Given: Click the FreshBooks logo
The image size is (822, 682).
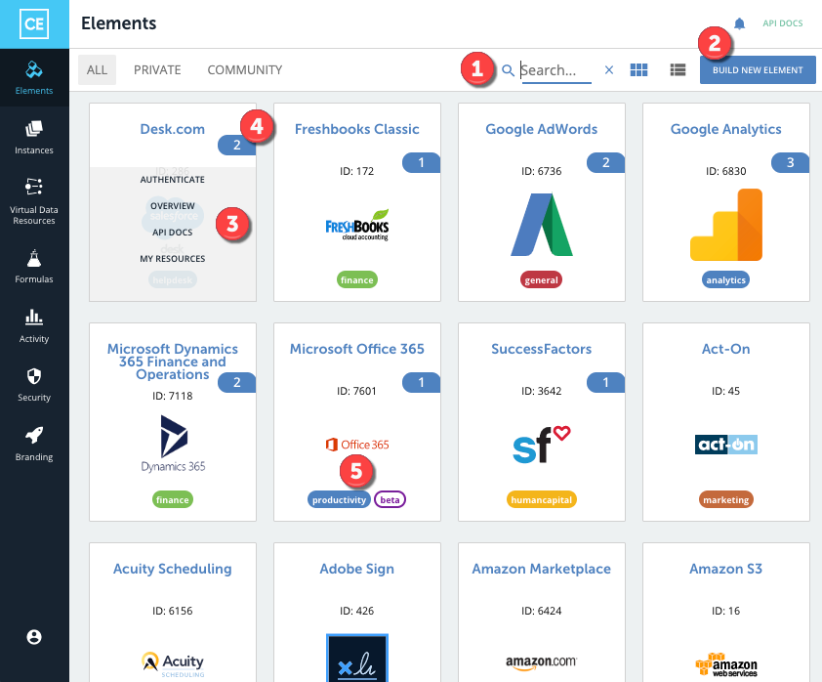Looking at the screenshot, I should (357, 226).
